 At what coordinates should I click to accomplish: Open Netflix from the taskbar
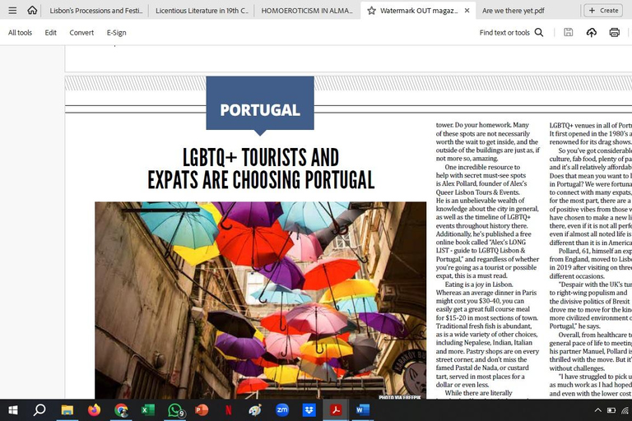tap(229, 410)
